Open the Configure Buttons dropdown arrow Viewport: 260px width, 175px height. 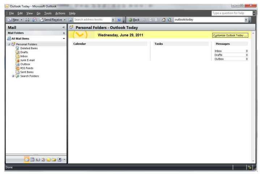pyautogui.click(x=64, y=159)
